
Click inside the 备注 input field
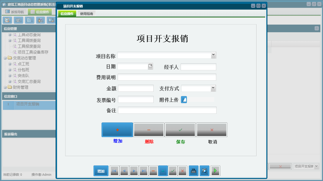click(167, 110)
